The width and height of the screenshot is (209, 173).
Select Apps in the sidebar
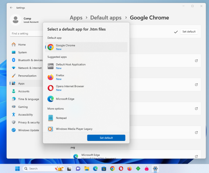(x=26, y=84)
